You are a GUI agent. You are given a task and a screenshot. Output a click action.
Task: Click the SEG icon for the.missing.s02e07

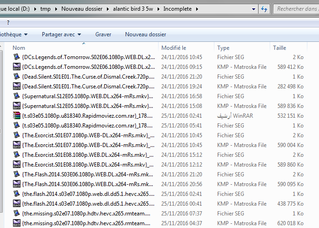click(17, 214)
